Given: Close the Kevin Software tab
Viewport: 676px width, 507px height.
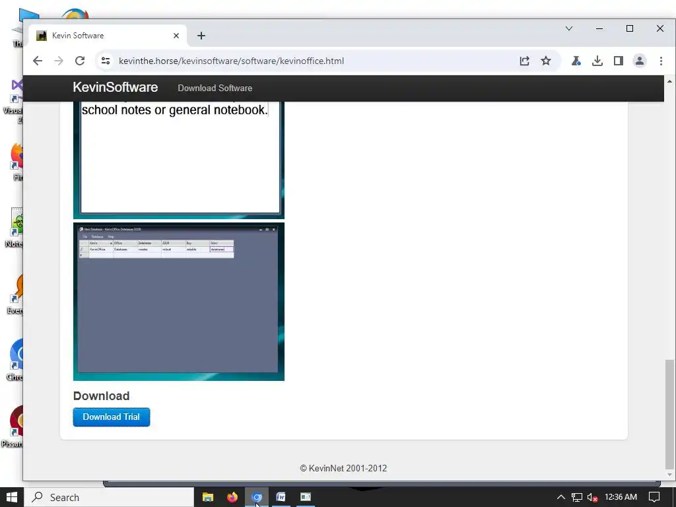Looking at the screenshot, I should 176,36.
